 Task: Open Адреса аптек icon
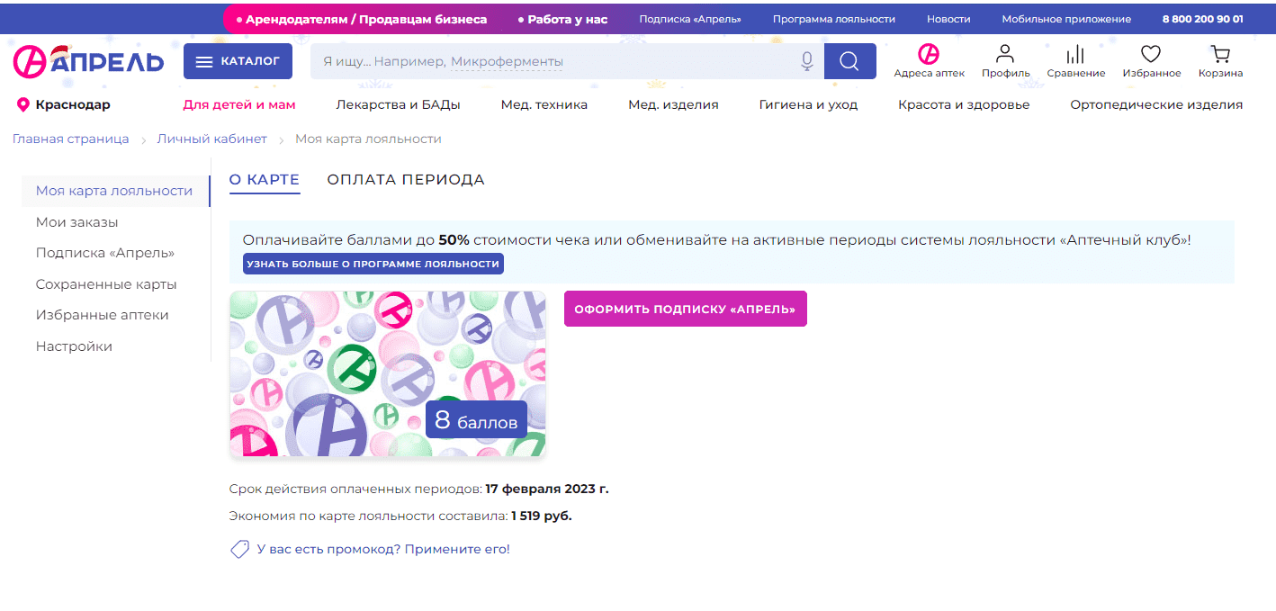pos(929,61)
